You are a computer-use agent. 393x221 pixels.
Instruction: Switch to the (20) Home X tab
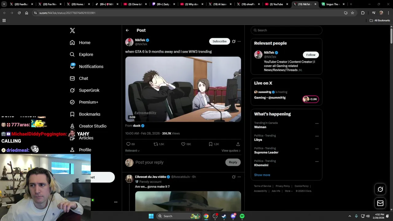tap(78, 4)
